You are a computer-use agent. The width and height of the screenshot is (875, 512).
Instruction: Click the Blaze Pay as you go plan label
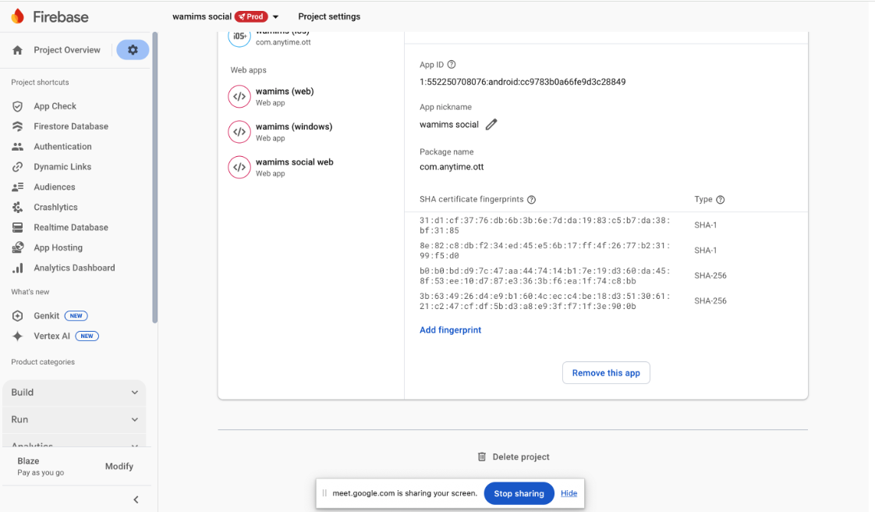point(41,466)
